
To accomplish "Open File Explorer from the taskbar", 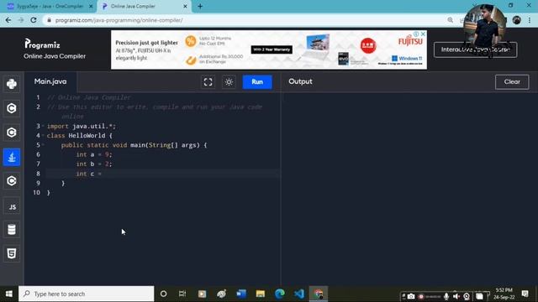I will (x=261, y=294).
